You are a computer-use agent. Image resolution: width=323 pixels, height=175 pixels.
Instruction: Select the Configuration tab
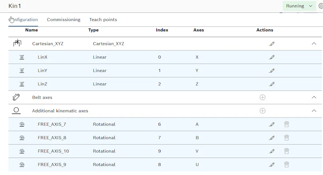point(23,20)
